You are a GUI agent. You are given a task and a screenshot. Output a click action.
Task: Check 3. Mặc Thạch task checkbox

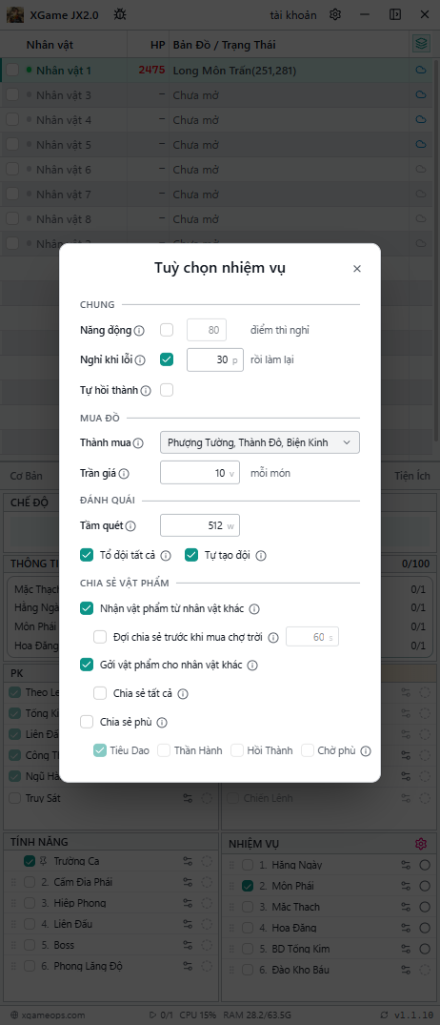point(248,908)
